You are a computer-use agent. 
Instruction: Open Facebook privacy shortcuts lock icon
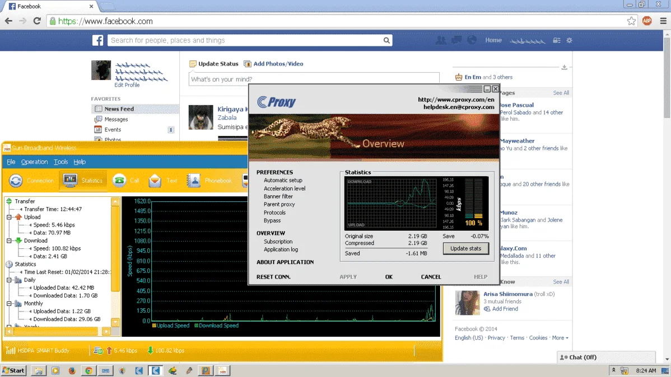tap(556, 40)
